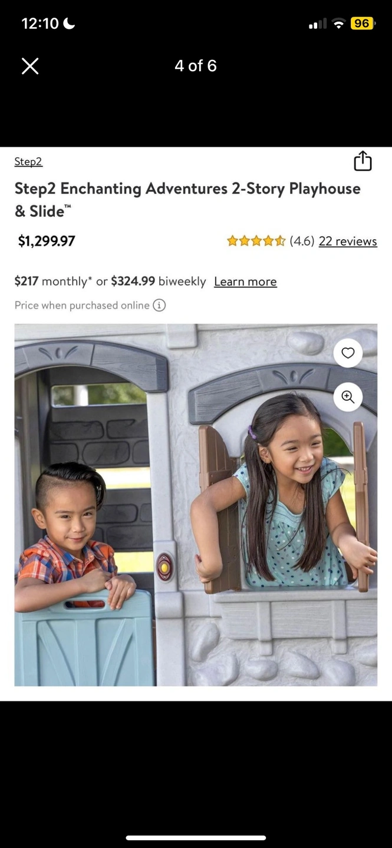Tap Learn more about payment plans

pyautogui.click(x=245, y=281)
